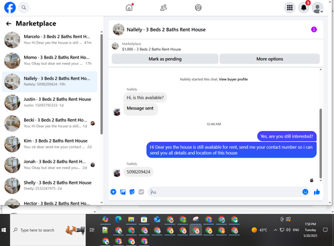Open the Groups icon in top bar
334x246 pixels.
pos(198,7)
